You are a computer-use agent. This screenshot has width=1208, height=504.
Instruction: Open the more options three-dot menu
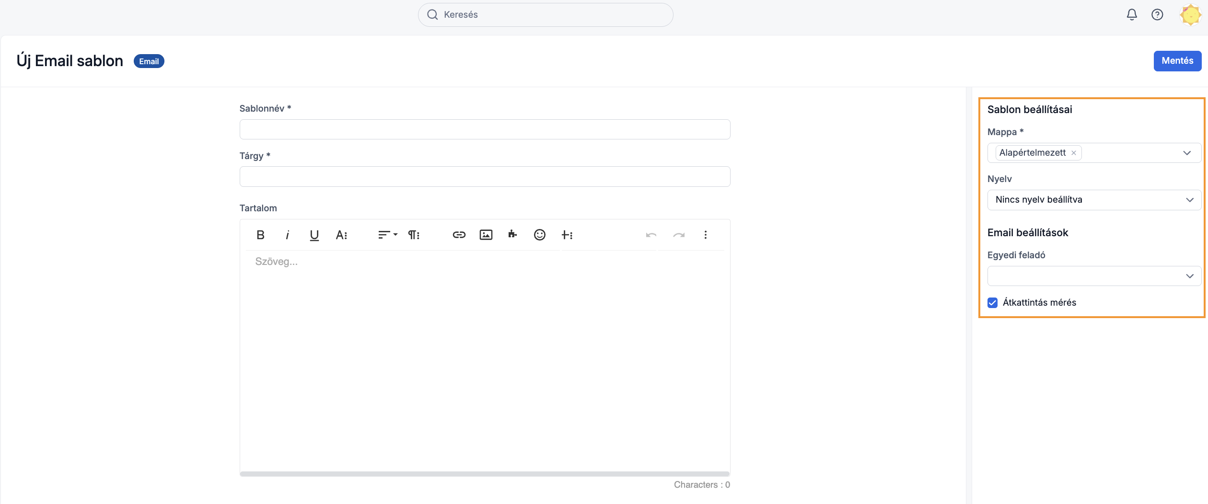(705, 235)
